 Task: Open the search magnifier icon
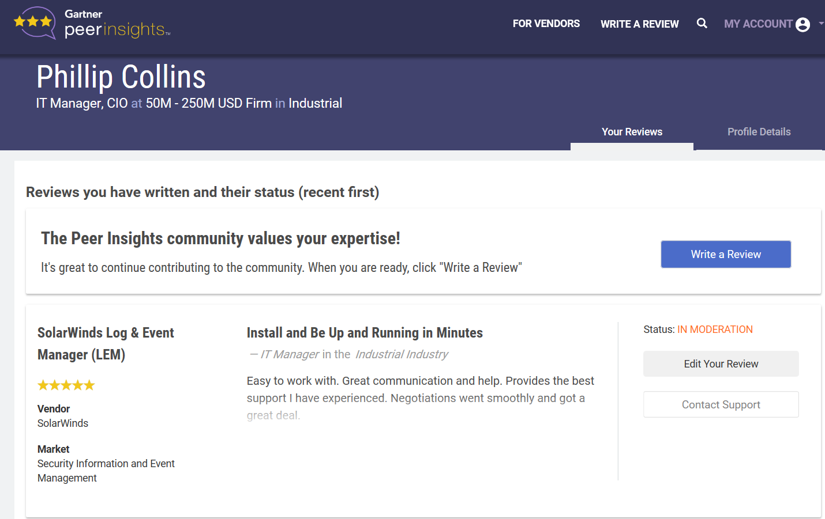702,23
